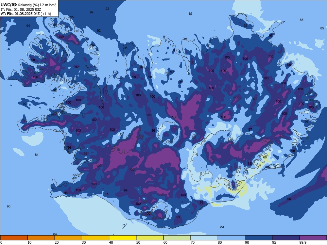Click the '83' humidity value over the sea
The height and width of the screenshot is (245, 327).
point(222,227)
